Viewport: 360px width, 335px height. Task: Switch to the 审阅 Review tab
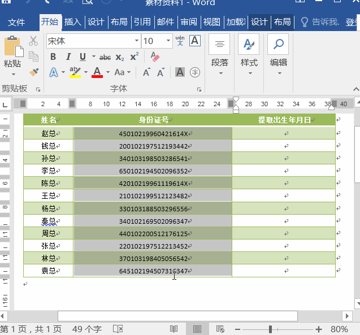189,22
